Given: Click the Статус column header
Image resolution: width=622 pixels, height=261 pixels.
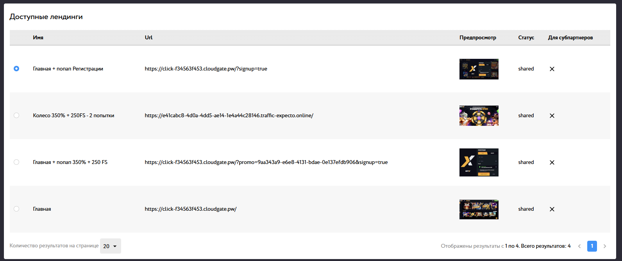Looking at the screenshot, I should tap(526, 38).
